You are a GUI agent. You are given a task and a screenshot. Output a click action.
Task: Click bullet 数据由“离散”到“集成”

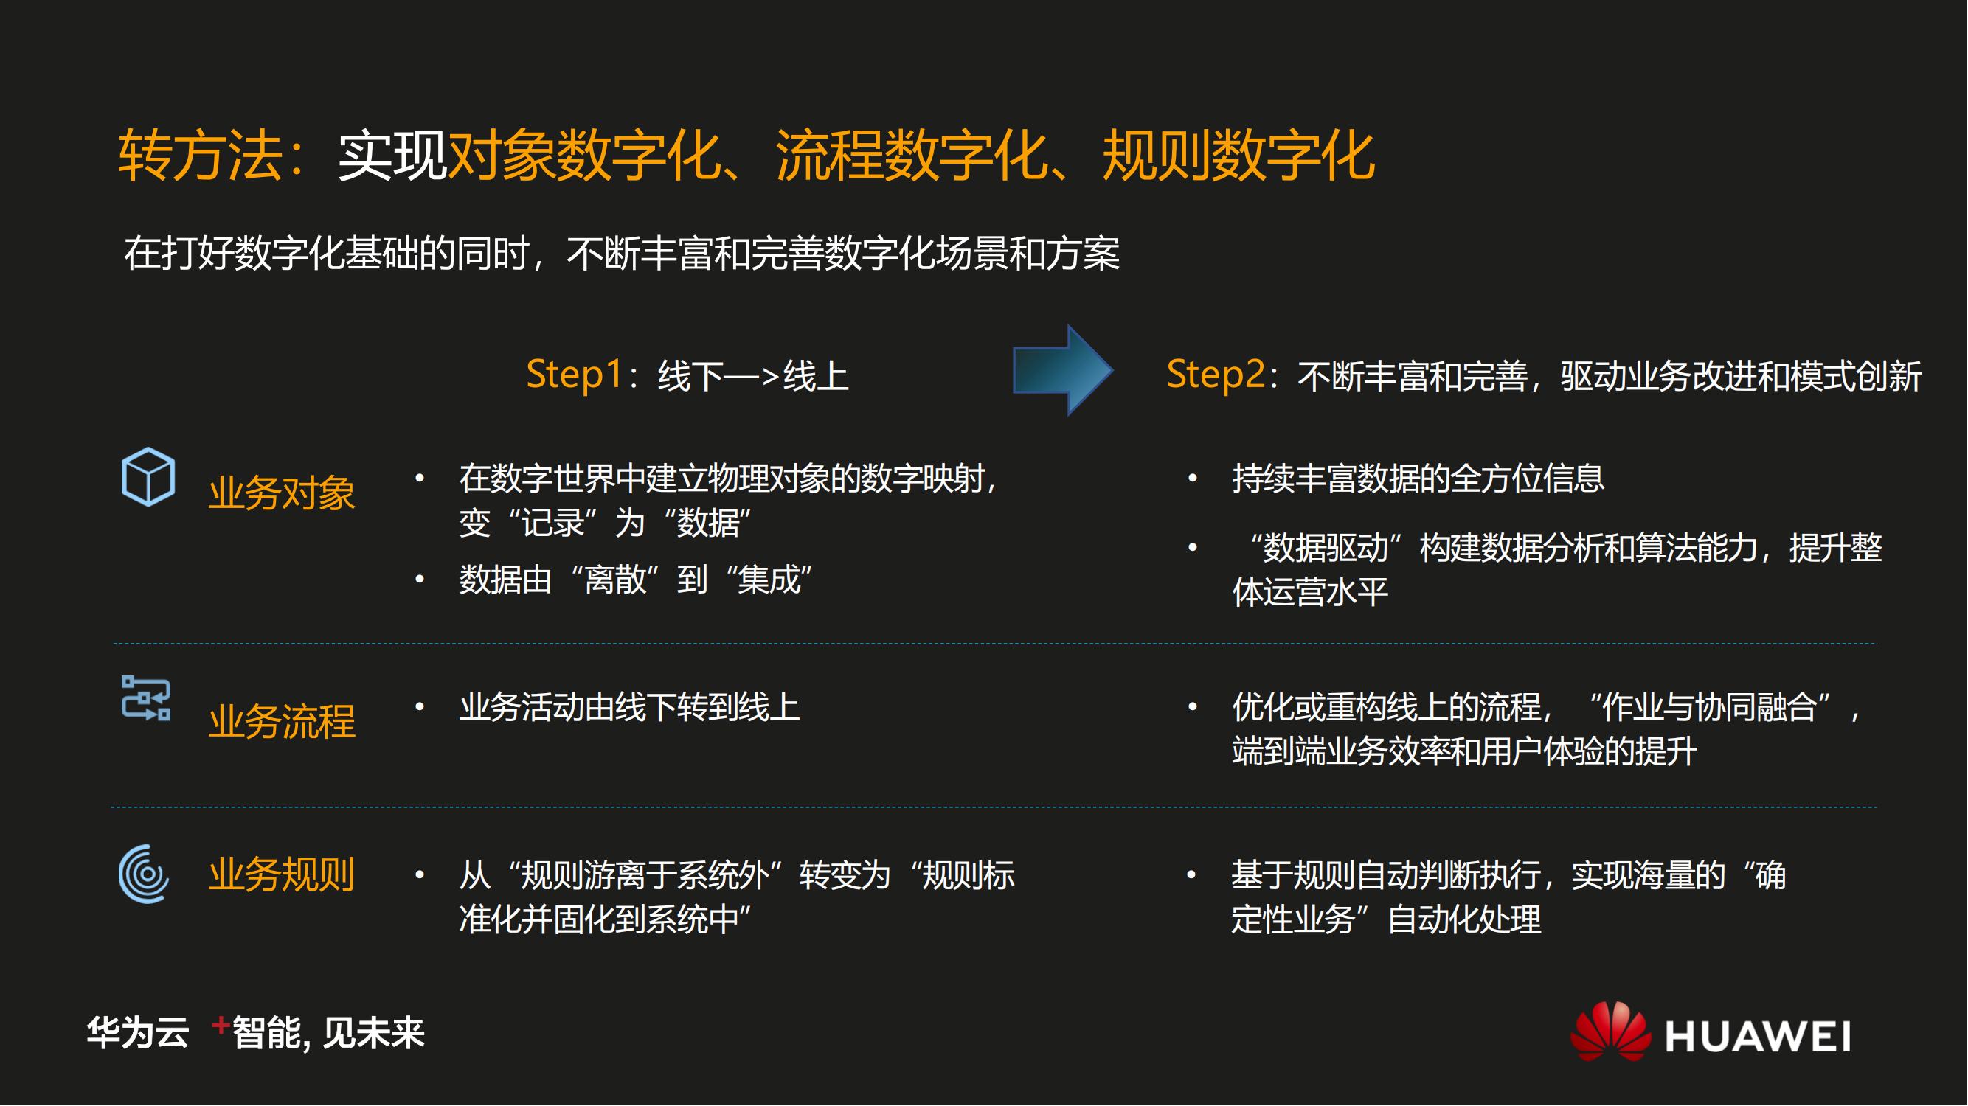(x=636, y=580)
